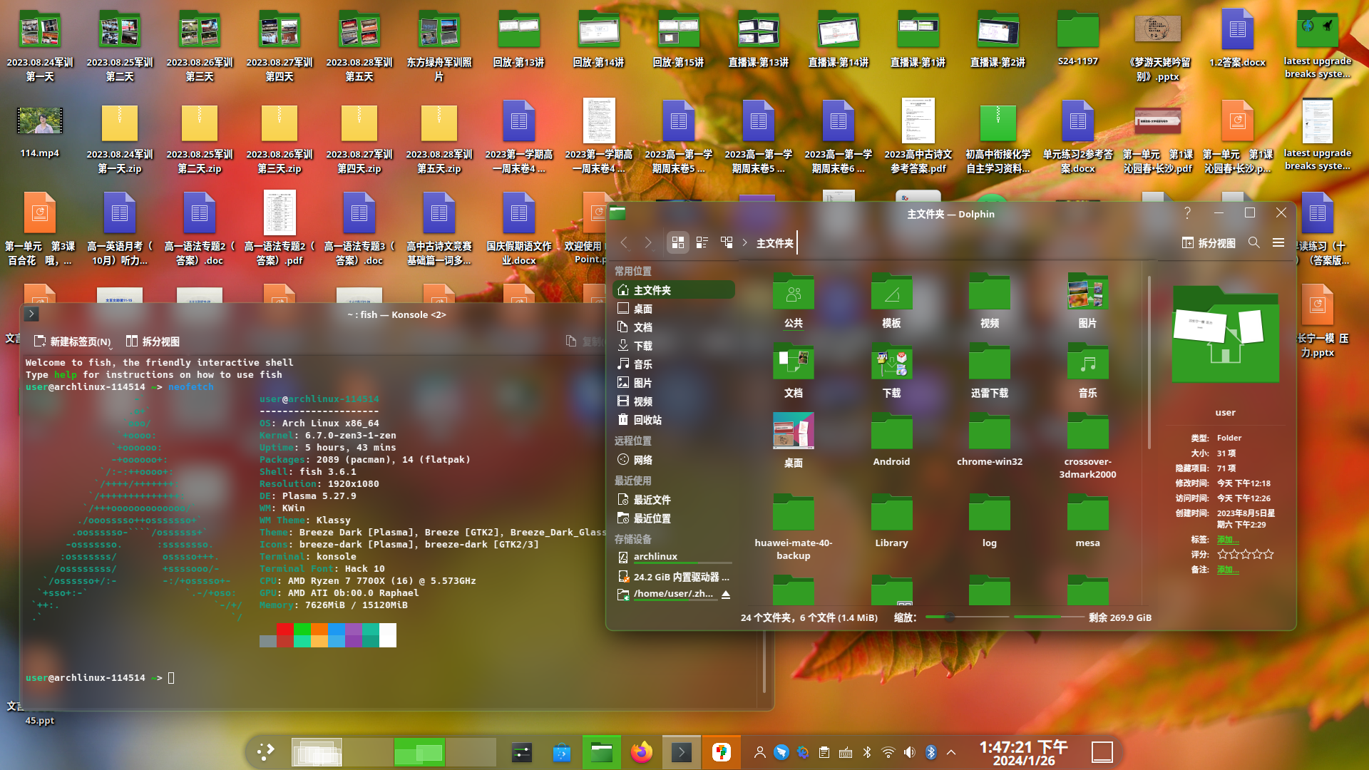This screenshot has height=770, width=1369.
Task: Switch Dolphin to compact view mode
Action: point(702,243)
